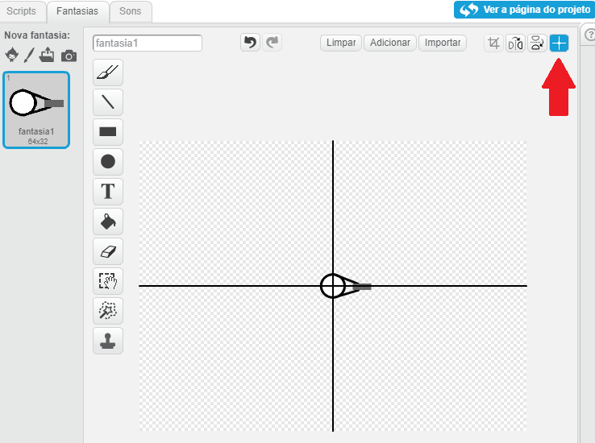Switch to the Fantasias tab
The image size is (595, 443).
tap(77, 11)
